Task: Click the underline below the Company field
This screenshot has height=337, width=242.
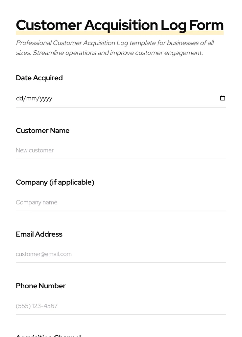Action: click(121, 211)
